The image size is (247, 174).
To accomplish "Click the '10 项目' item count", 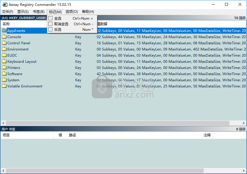I will click(240, 18).
